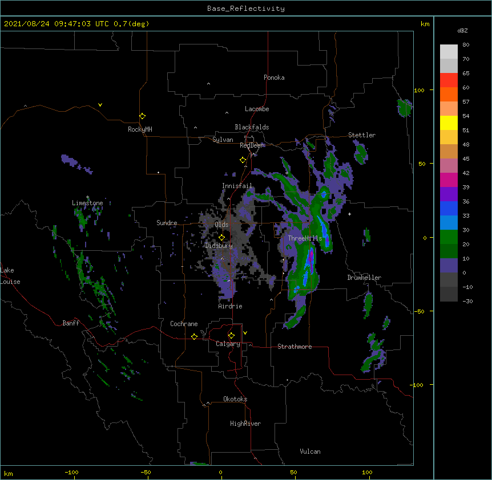Viewport: 492px width, 480px height.
Task: Click the yellow V marker northeast of Calgary
Action: 245,333
